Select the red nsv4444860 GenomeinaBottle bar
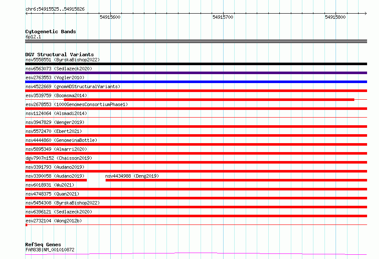This screenshot has width=379, height=259. [196, 144]
